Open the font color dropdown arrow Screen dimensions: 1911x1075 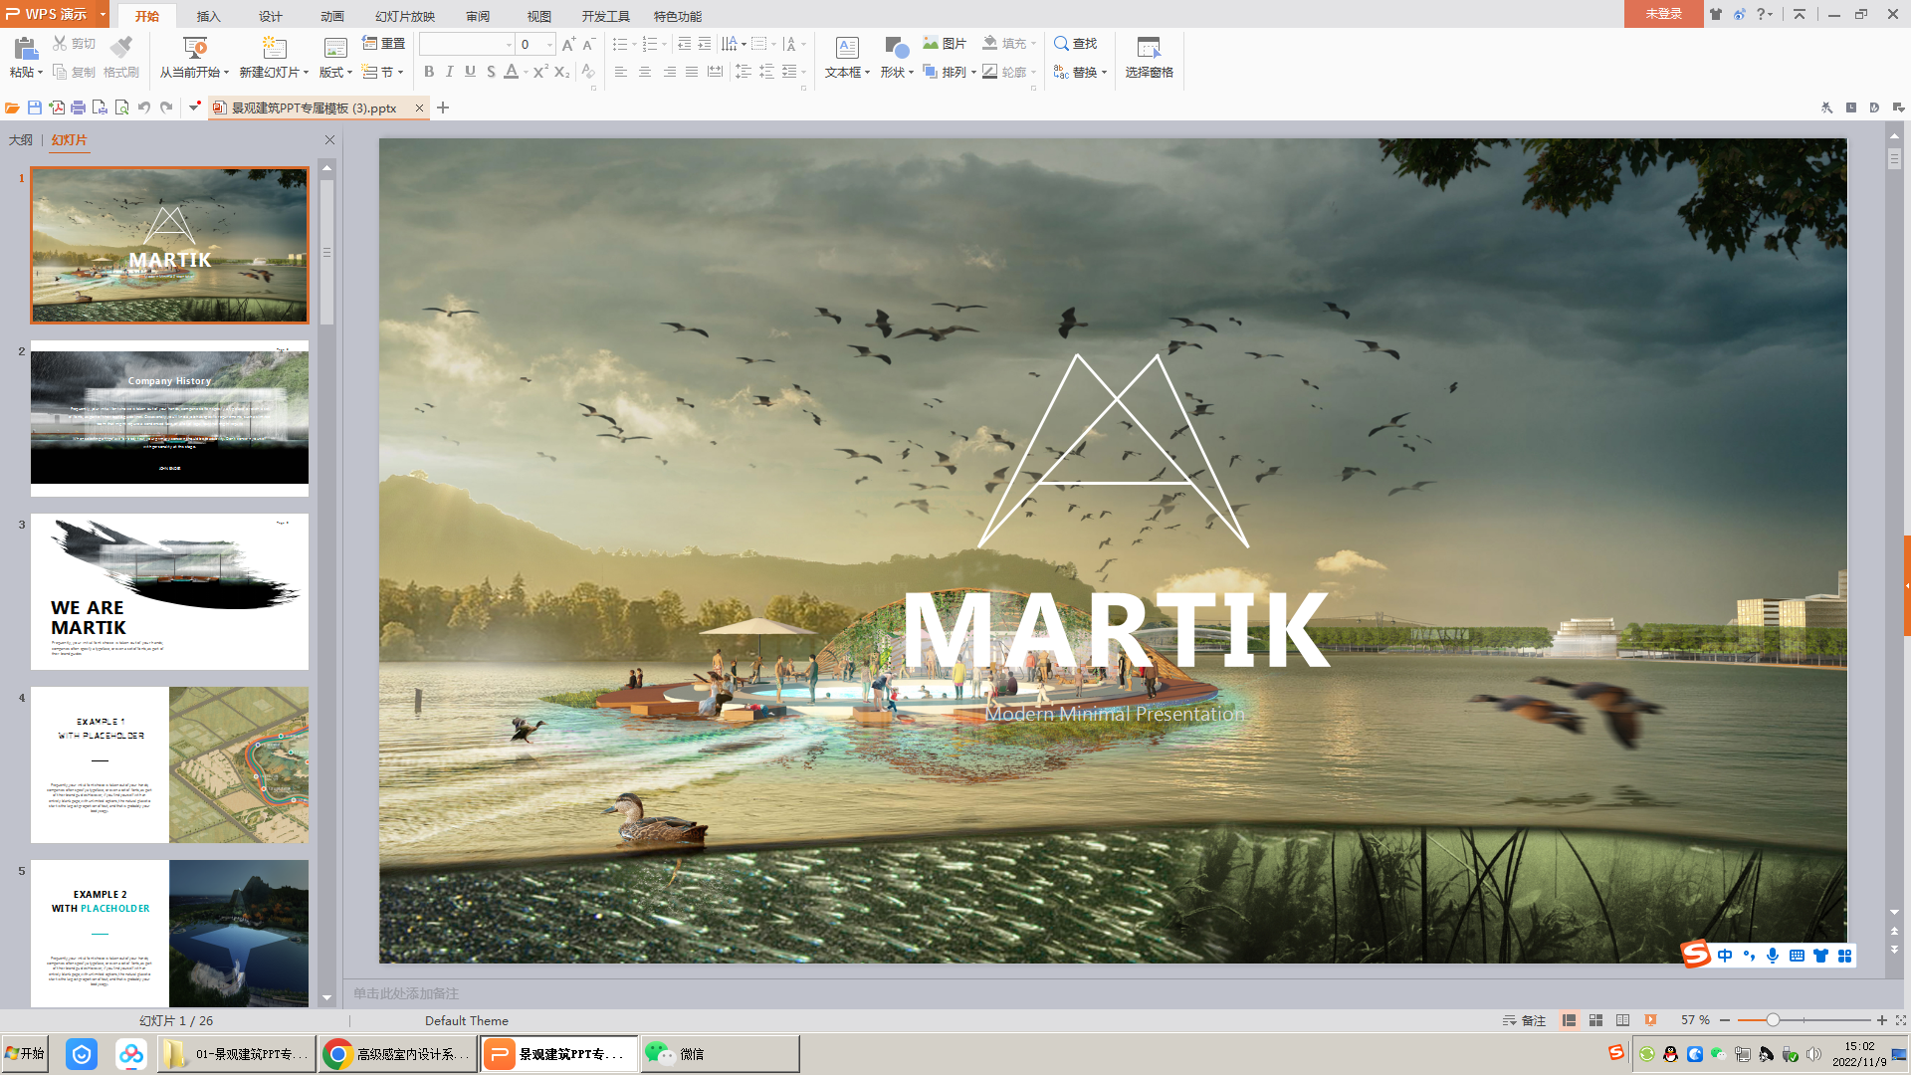(x=526, y=73)
